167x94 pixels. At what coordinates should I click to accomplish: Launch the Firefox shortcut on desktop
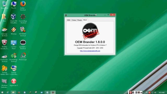tap(23, 6)
